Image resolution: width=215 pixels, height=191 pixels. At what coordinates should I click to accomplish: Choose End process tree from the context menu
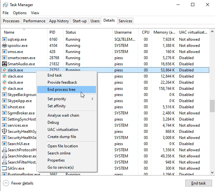61,90
